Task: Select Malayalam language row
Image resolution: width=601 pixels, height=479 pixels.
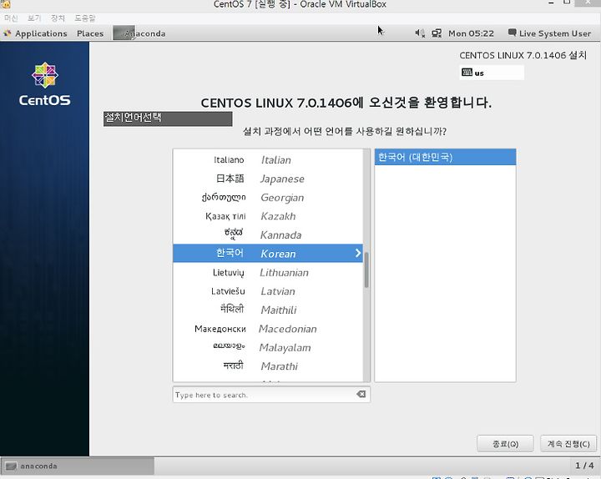Action: [268, 347]
